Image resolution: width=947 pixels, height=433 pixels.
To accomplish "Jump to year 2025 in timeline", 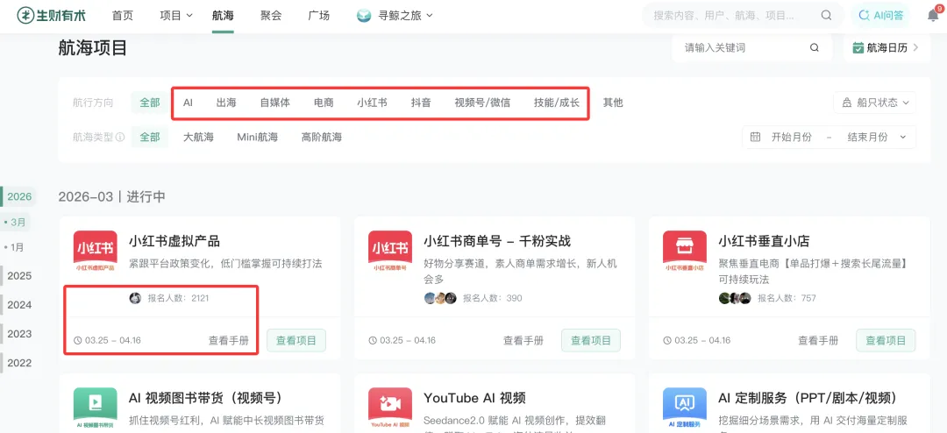I will click(18, 276).
